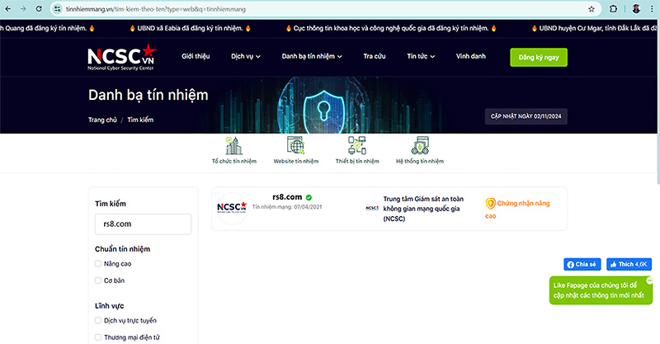Click the browser address bar URL
Screen dimensions: 660x344
coord(156,9)
